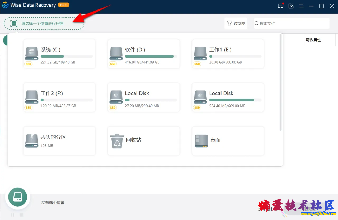Image resolution: width=338 pixels, height=220 pixels.
Task: Click the location panel vertical scrollbar
Action: [x=280, y=82]
